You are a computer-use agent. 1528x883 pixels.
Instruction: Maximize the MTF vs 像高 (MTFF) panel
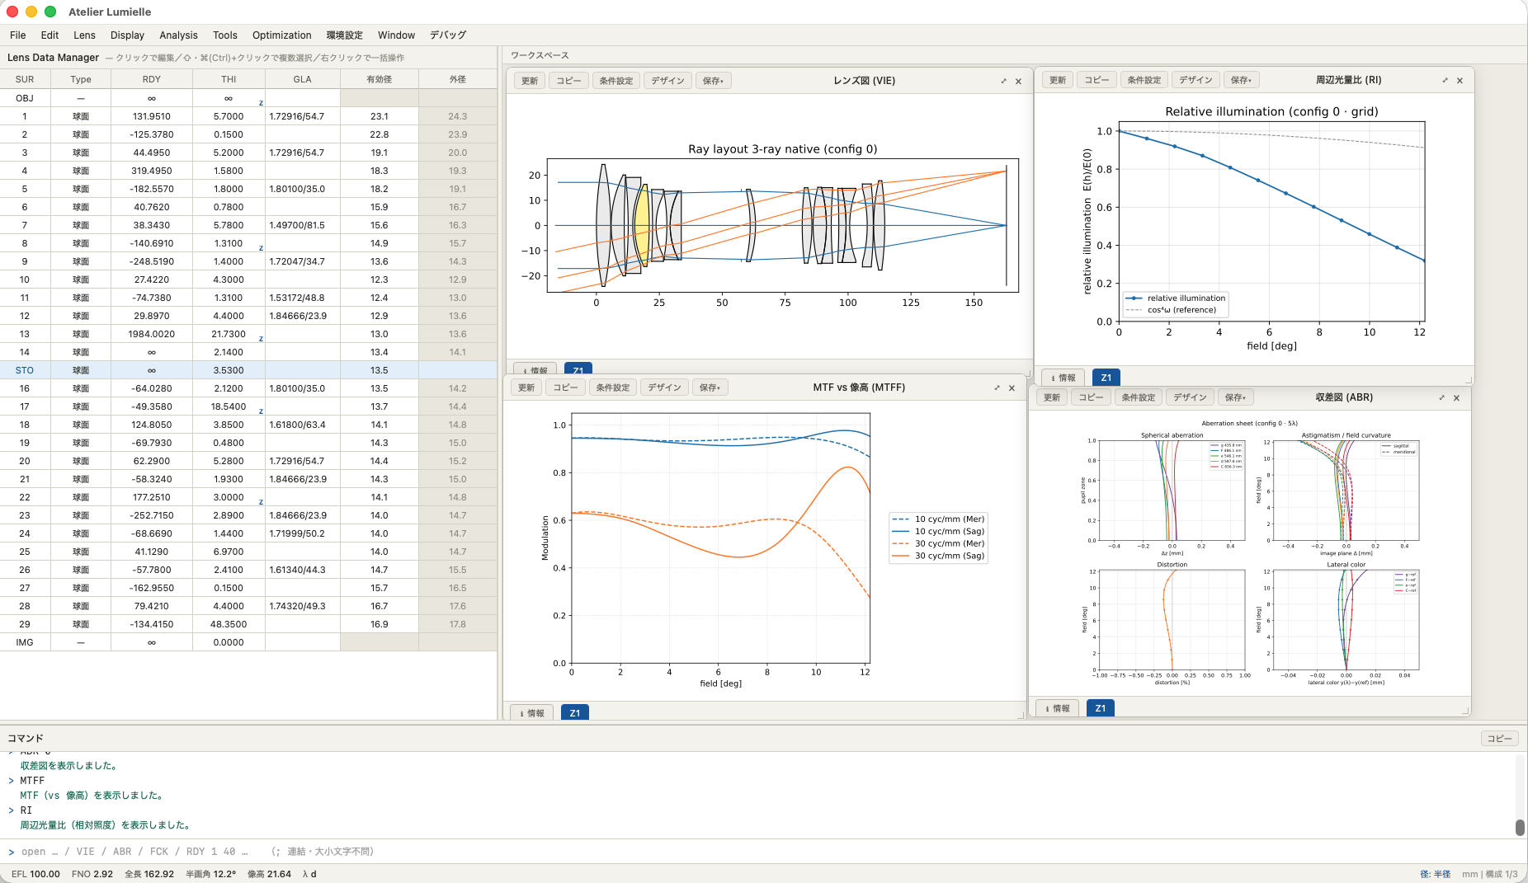997,387
